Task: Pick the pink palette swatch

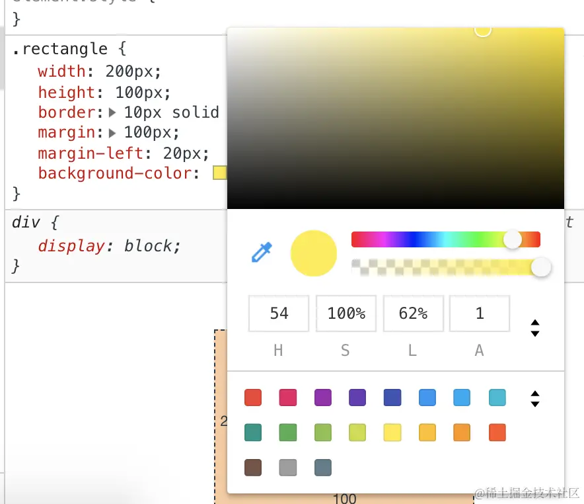Action: [x=288, y=398]
